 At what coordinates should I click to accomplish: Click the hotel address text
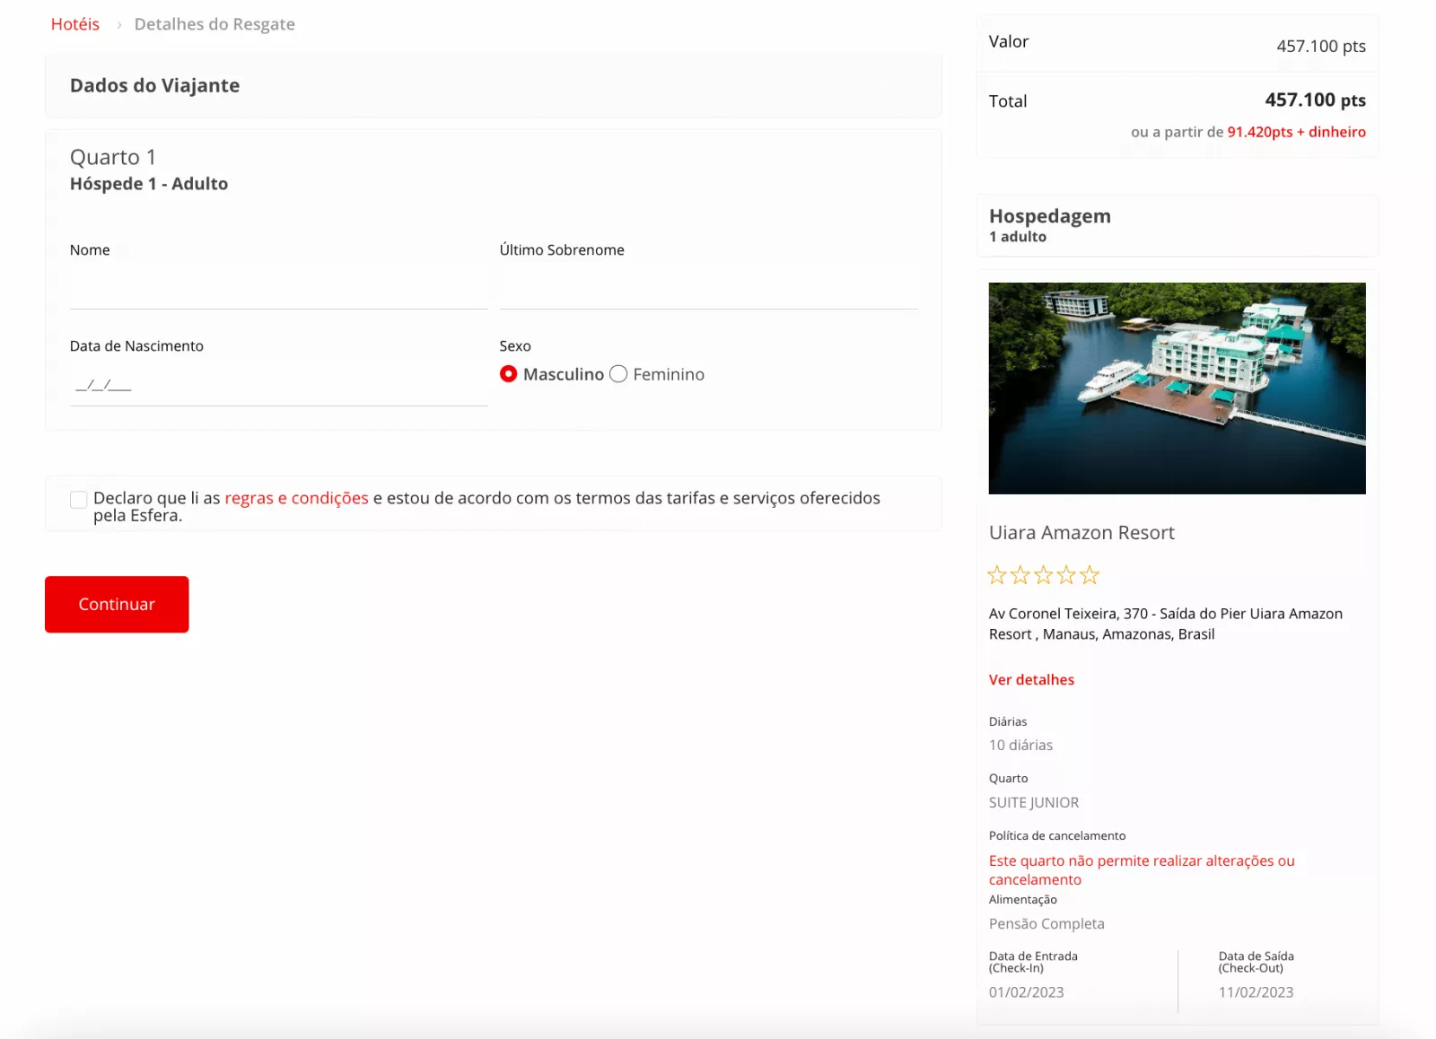[1166, 624]
